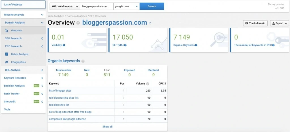Click the domain input field
Viewport: 290px width, 132px height.
pyautogui.click(x=97, y=6)
